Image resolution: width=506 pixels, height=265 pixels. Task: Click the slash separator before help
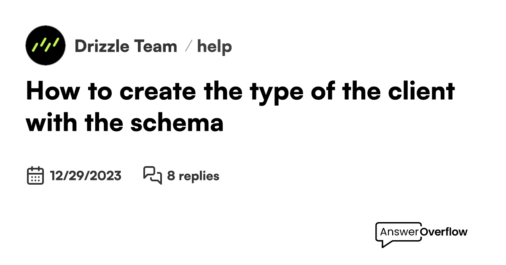click(x=189, y=46)
